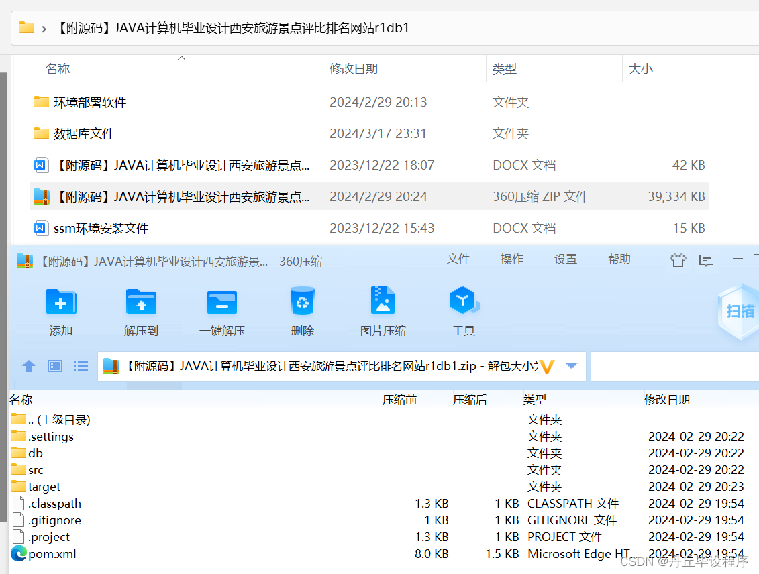
Task: Switch to thumbnail view icon
Action: 55,366
